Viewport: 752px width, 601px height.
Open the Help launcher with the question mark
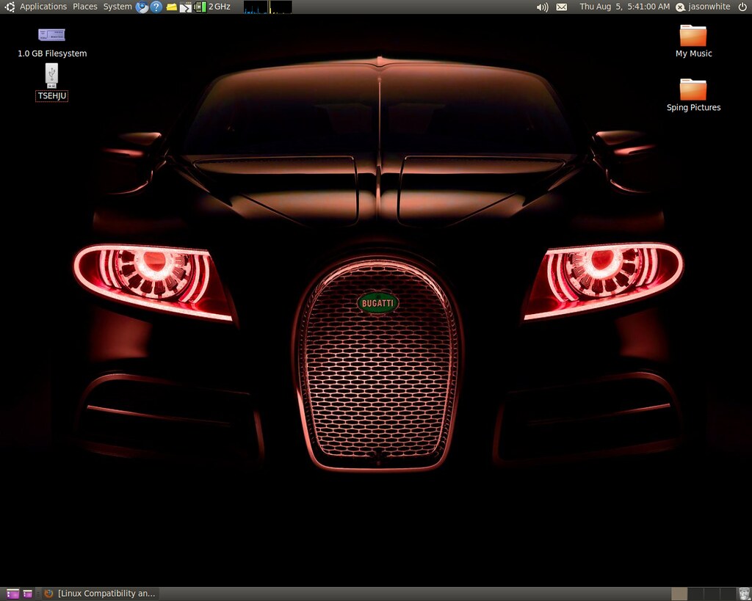(x=156, y=7)
